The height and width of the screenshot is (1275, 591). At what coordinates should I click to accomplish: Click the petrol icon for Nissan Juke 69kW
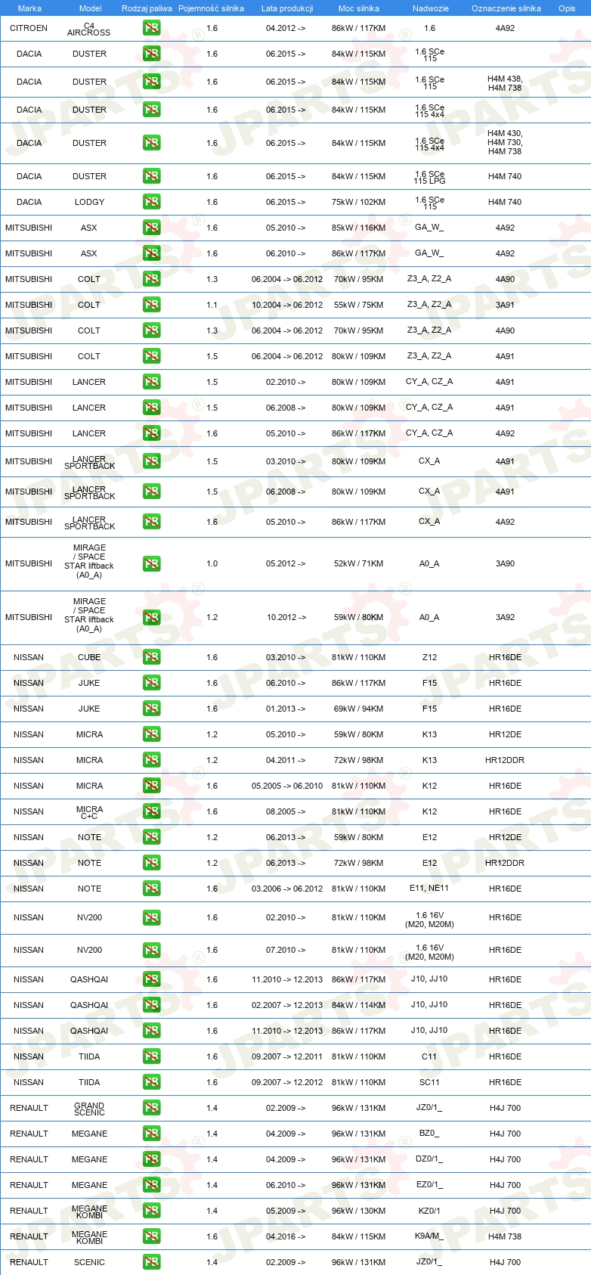(x=151, y=709)
